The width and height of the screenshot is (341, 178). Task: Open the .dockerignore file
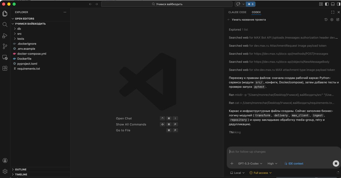(x=40, y=44)
